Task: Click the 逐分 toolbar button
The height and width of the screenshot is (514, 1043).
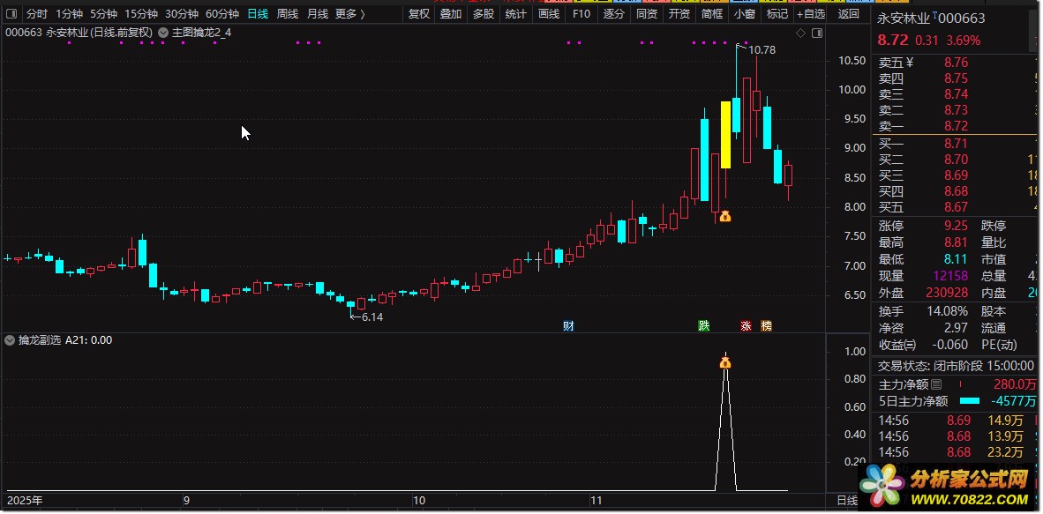Action: [613, 14]
